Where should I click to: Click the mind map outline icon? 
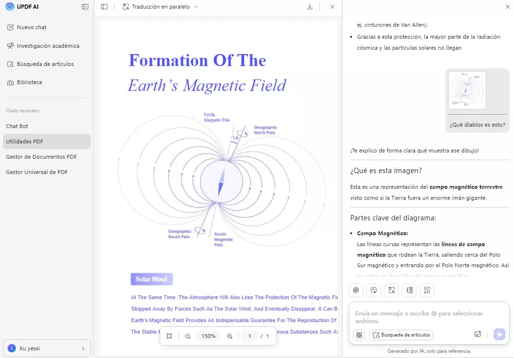point(409,290)
